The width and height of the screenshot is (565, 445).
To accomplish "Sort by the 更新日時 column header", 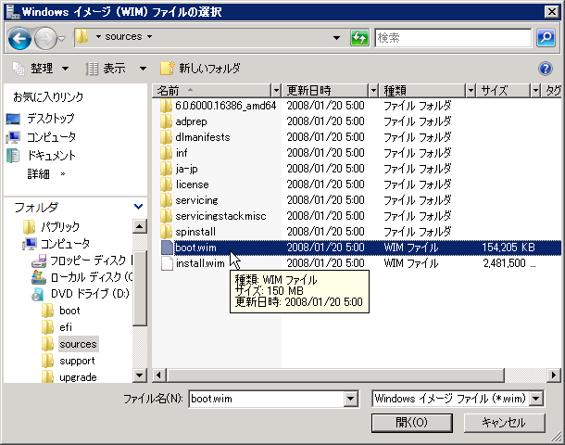I will [324, 90].
